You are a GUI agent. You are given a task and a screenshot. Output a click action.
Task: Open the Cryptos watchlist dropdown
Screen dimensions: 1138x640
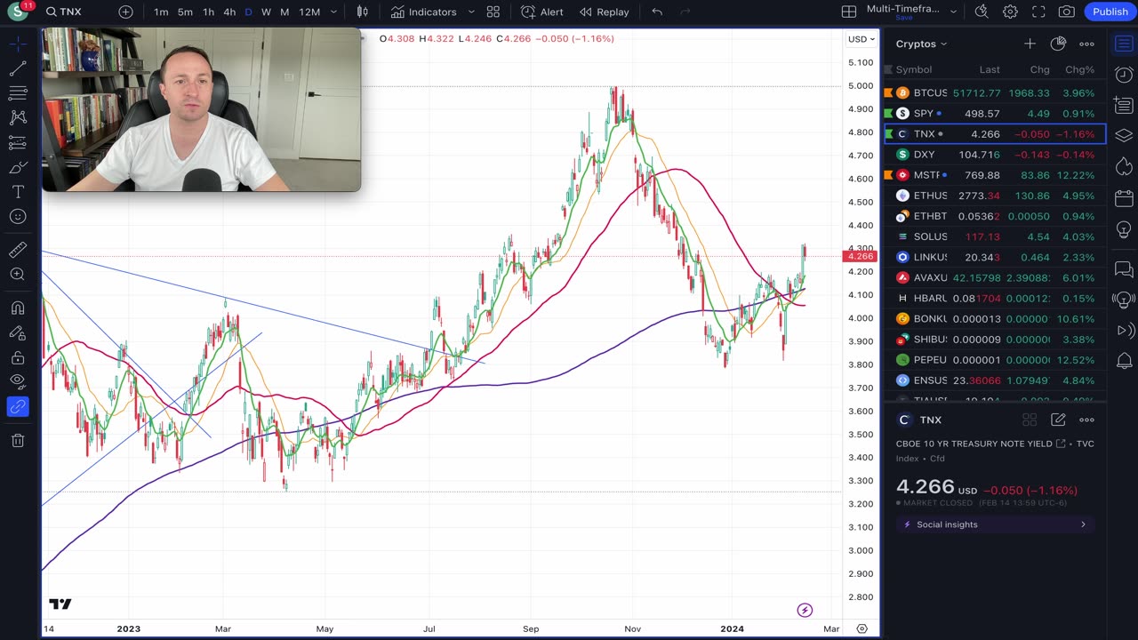(x=922, y=44)
